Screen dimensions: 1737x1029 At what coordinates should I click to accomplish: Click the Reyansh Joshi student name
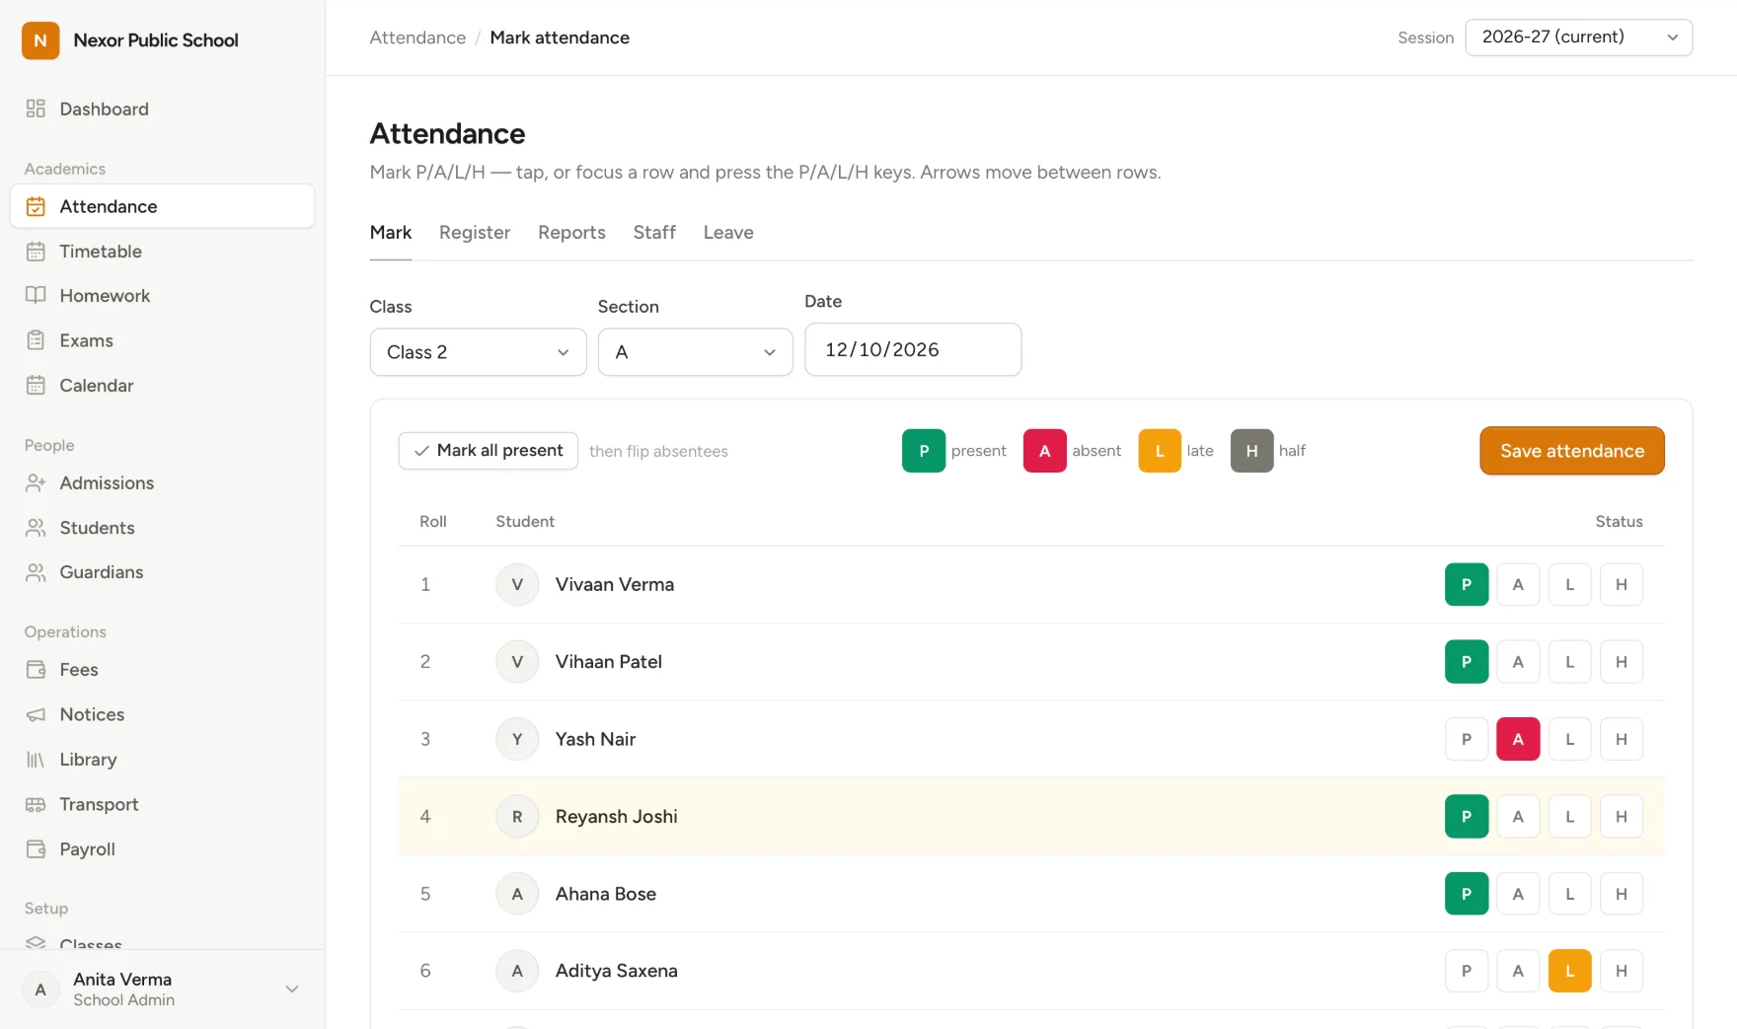click(617, 817)
